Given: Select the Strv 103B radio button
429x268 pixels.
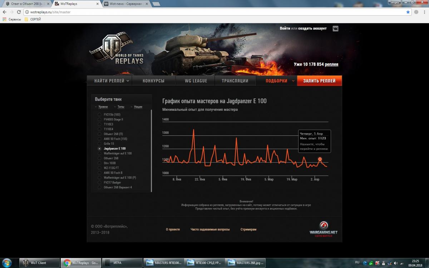Looking at the screenshot, I should [99, 163].
